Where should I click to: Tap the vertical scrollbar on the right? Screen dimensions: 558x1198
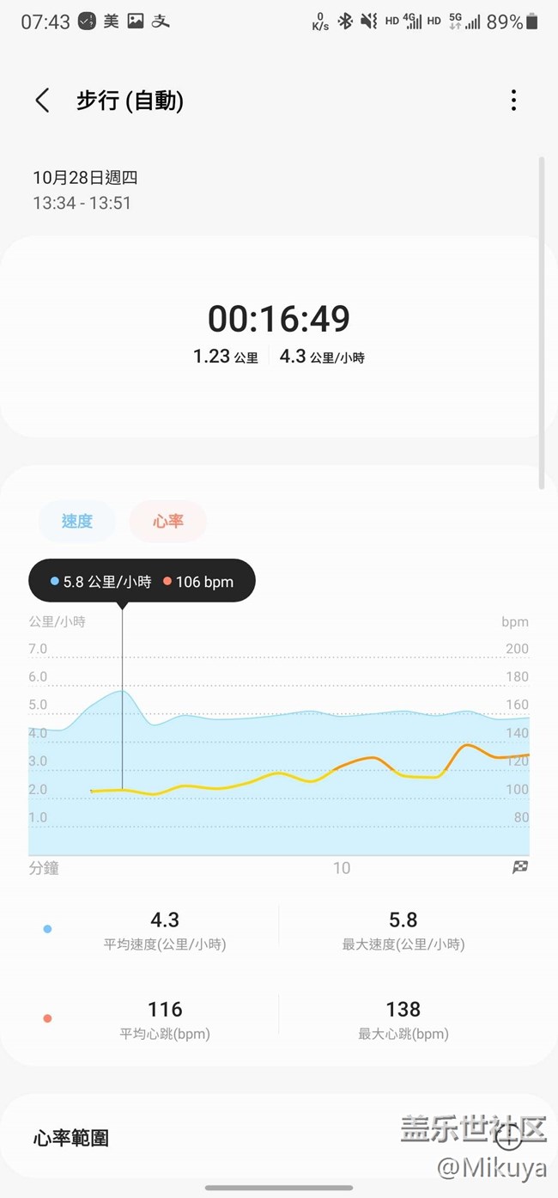(541, 323)
